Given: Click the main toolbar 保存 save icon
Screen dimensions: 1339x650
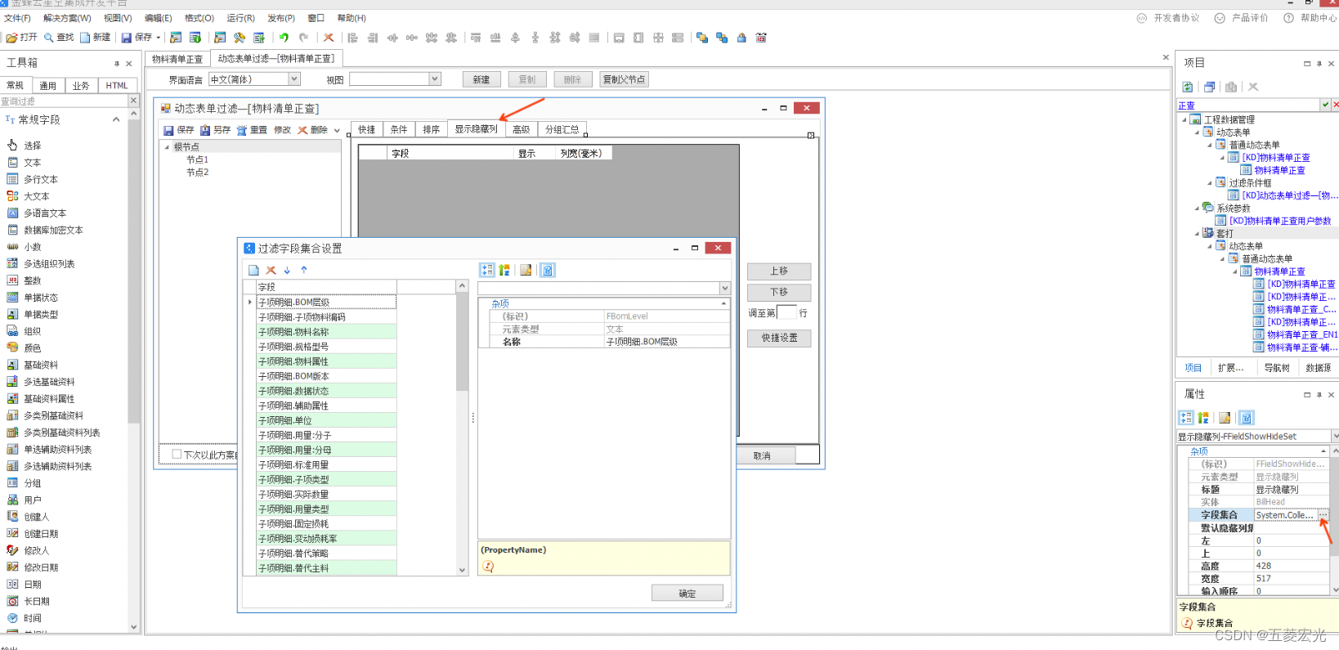Looking at the screenshot, I should tap(127, 38).
